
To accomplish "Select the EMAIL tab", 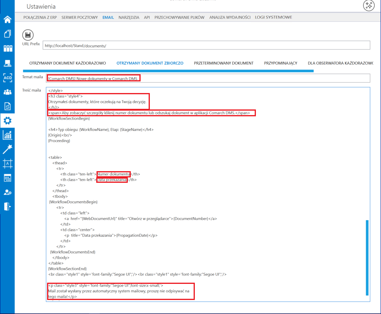I will click(x=108, y=17).
